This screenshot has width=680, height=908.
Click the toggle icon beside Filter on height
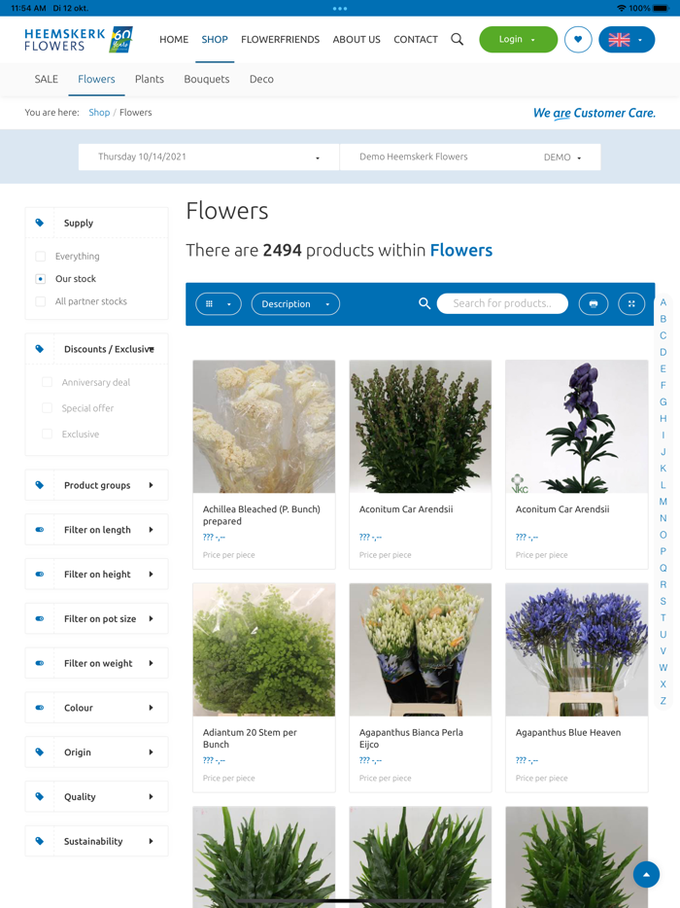tap(40, 574)
